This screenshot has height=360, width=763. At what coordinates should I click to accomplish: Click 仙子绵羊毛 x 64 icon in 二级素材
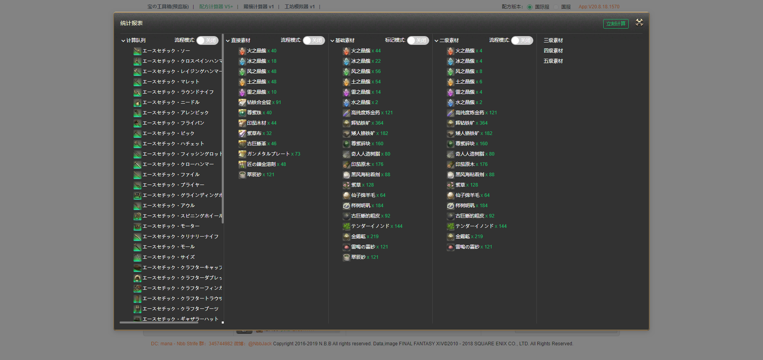point(450,195)
